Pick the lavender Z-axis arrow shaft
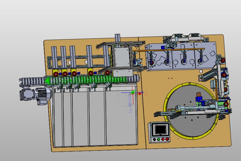241x161 pixels. [130, 99]
